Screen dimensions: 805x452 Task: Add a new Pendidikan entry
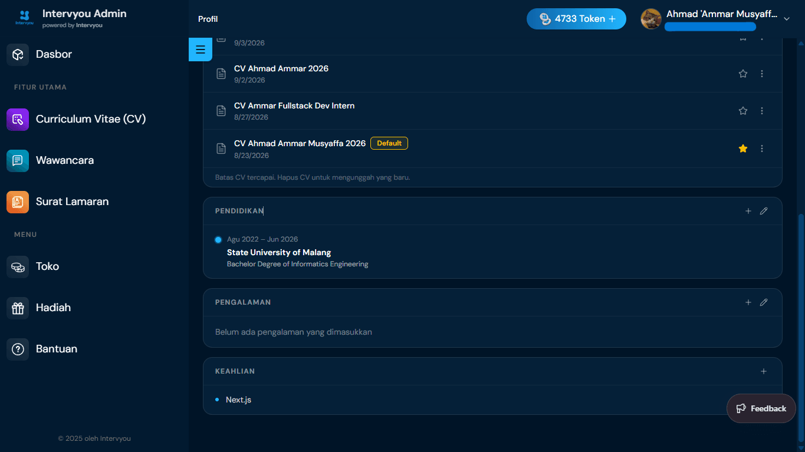click(748, 211)
